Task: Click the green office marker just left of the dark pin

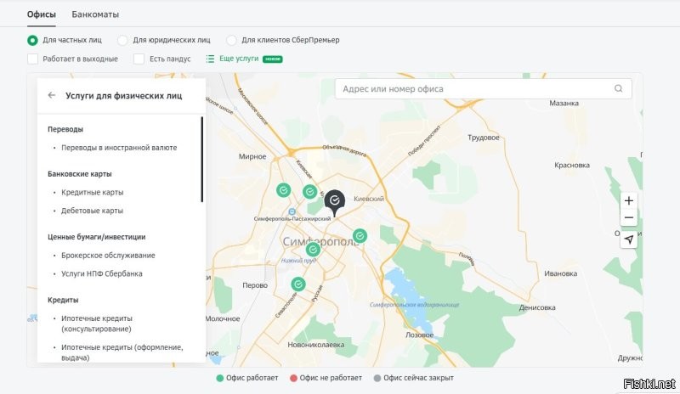Action: coord(309,192)
